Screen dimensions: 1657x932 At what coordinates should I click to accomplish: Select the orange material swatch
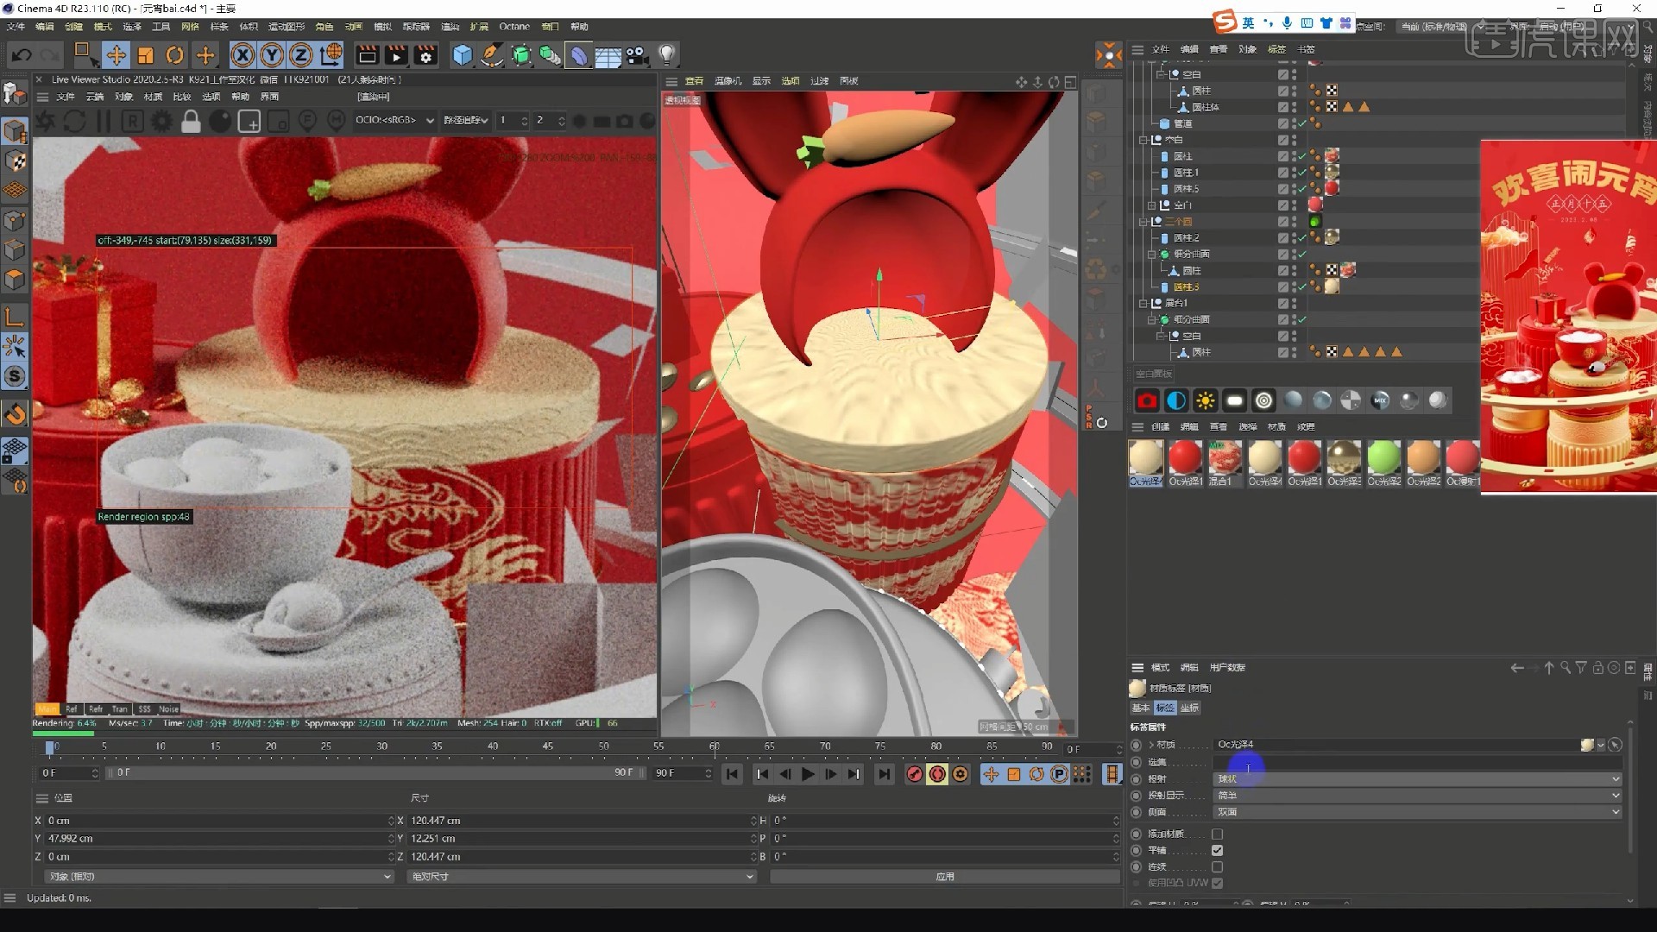coord(1423,457)
